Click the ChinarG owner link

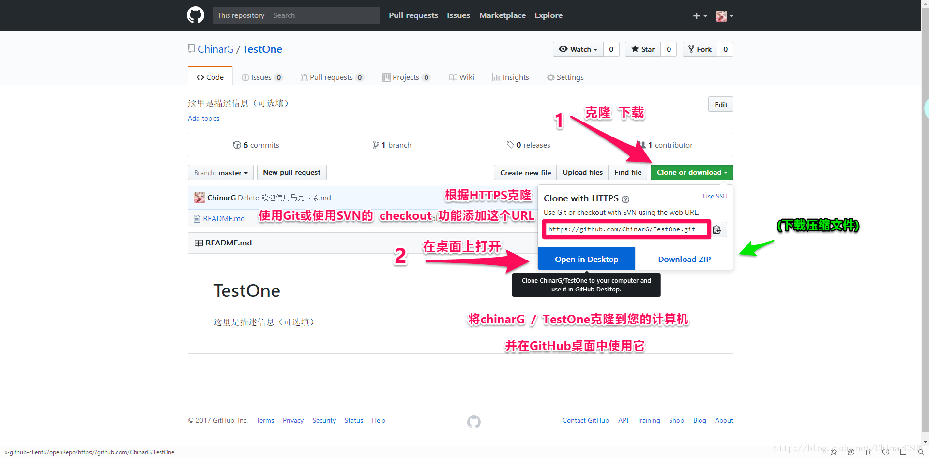pos(215,49)
